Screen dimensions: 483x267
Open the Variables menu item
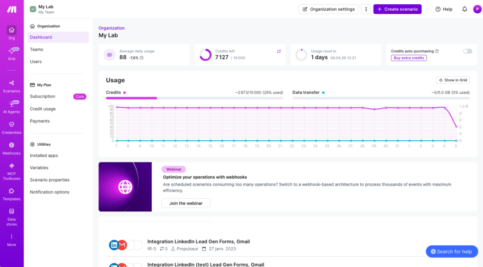coord(39,168)
